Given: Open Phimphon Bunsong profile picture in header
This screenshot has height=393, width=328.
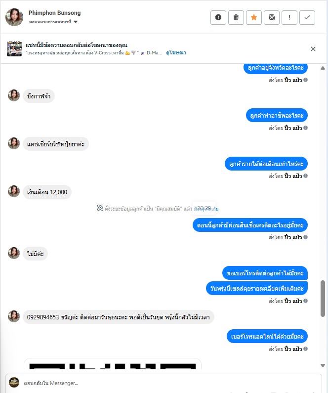Looking at the screenshot, I should (x=14, y=17).
